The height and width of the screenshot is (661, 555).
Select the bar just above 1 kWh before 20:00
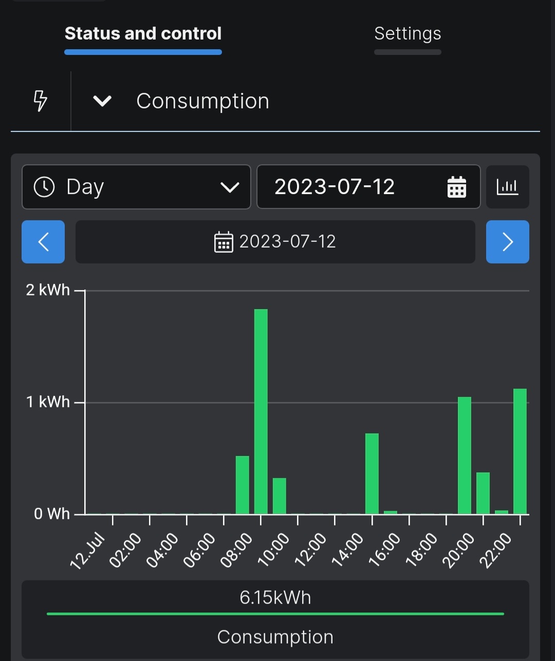(x=465, y=455)
